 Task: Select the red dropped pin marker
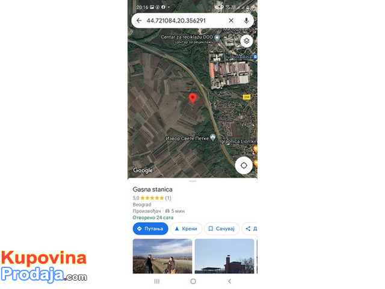point(192,99)
